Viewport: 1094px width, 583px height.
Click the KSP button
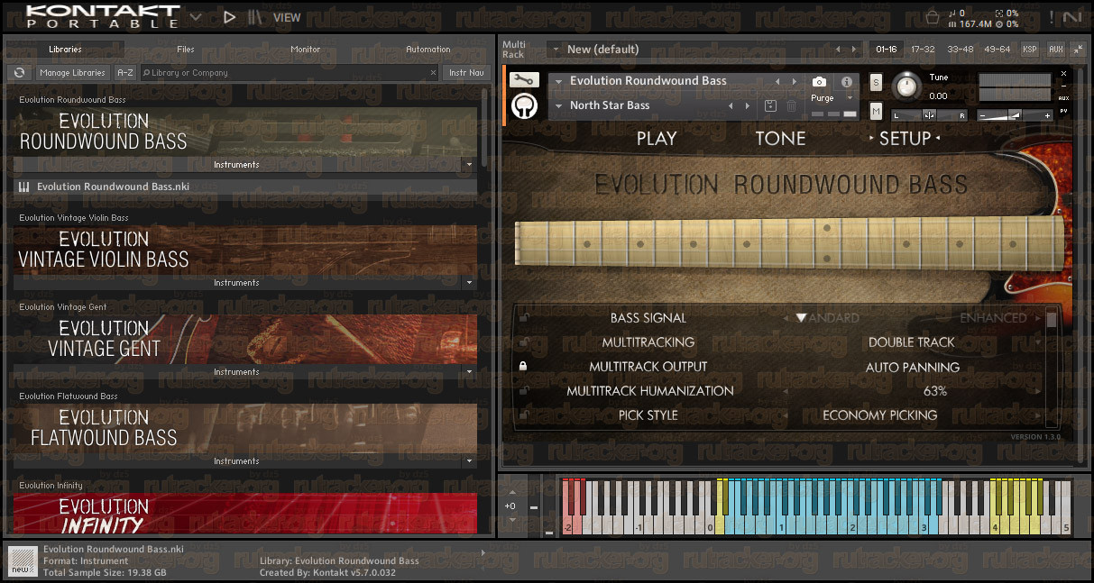pyautogui.click(x=1030, y=50)
